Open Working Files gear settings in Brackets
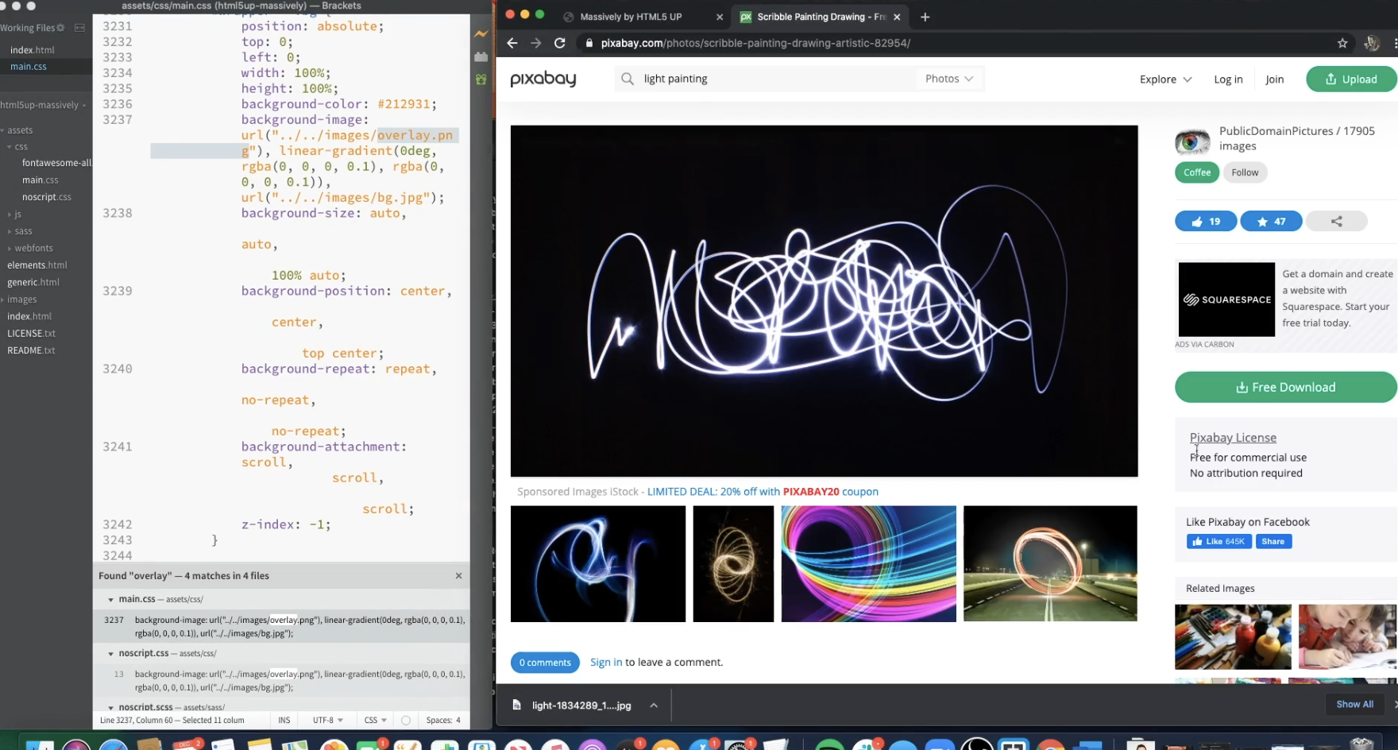Screen dimensions: 1398x750 (x=60, y=28)
